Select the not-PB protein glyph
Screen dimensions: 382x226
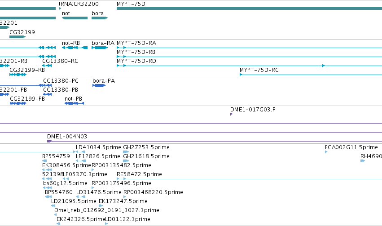(75, 103)
